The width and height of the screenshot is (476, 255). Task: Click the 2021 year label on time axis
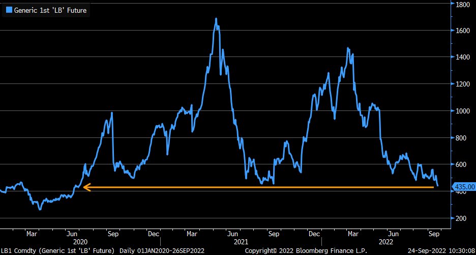coord(242,242)
